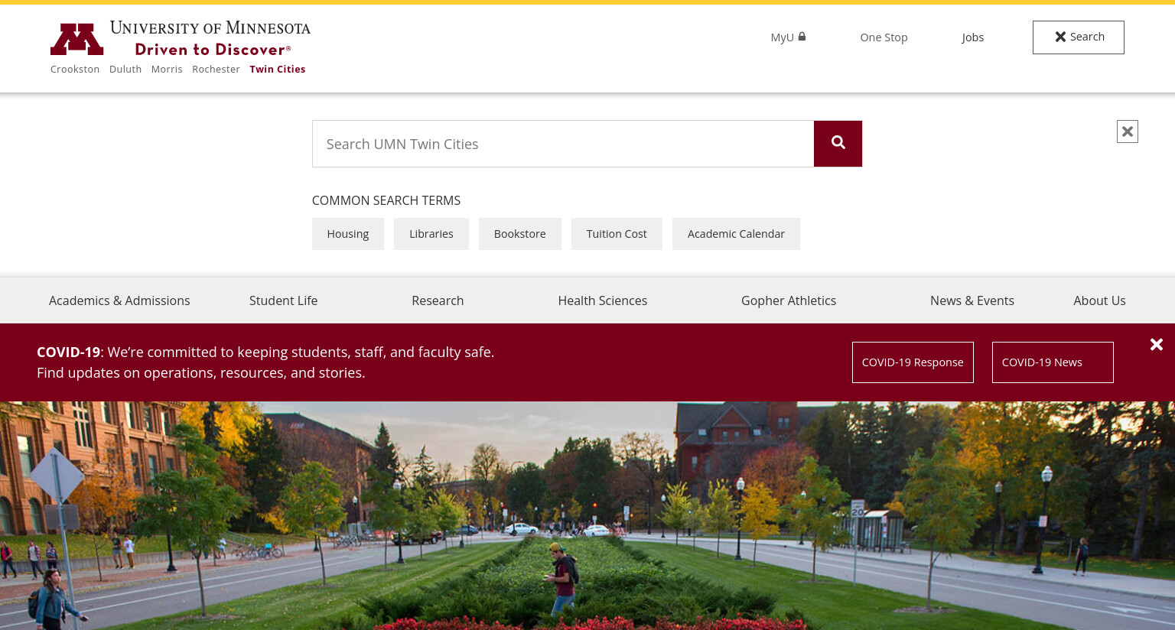Open the Gopher Athletics menu
The width and height of the screenshot is (1175, 630).
(789, 300)
